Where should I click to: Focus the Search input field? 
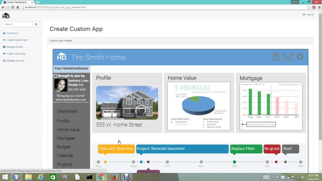pyautogui.click(x=18, y=24)
